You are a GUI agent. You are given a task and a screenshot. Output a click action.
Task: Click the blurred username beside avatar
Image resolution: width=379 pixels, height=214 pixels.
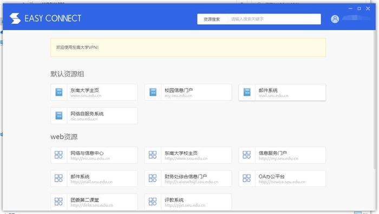click(356, 18)
